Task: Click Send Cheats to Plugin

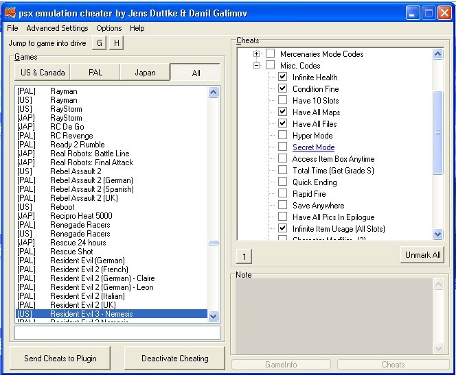Action: click(60, 358)
